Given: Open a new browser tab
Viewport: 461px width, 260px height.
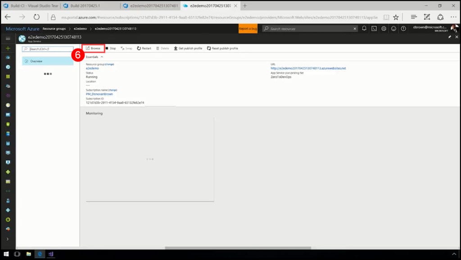Looking at the screenshot, I should (x=245, y=5).
